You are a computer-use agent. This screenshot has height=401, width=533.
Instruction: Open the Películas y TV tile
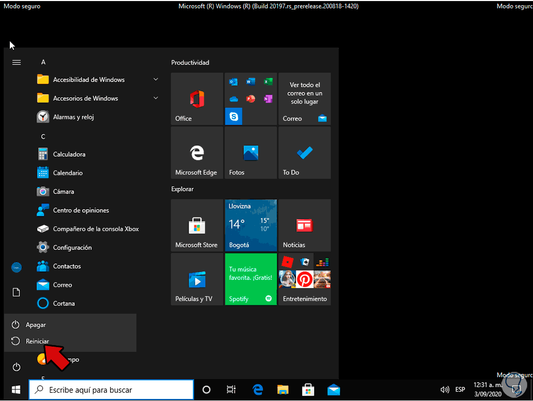pos(197,279)
